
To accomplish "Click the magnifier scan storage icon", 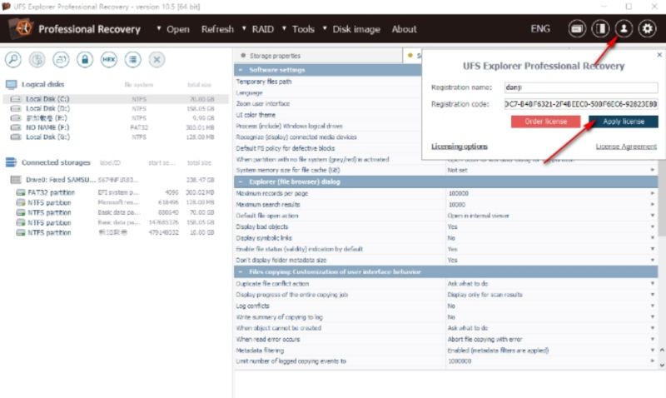I will [13, 59].
